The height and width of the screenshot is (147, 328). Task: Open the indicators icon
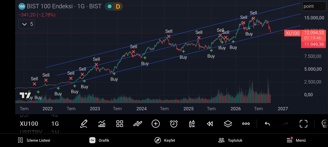tap(138, 124)
